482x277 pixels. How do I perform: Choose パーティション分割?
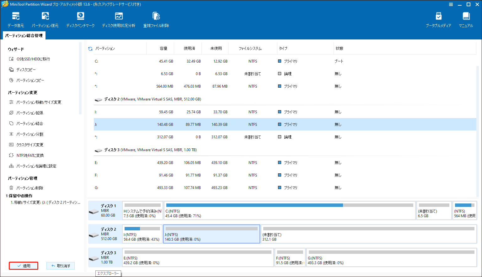(26, 134)
